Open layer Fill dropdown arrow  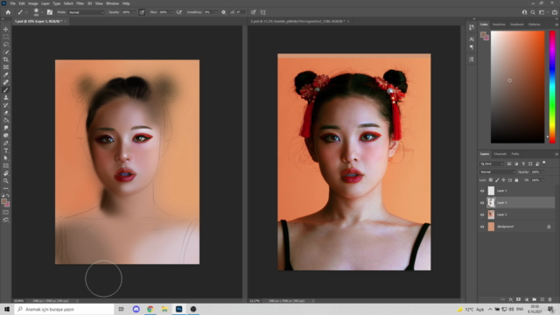point(542,180)
